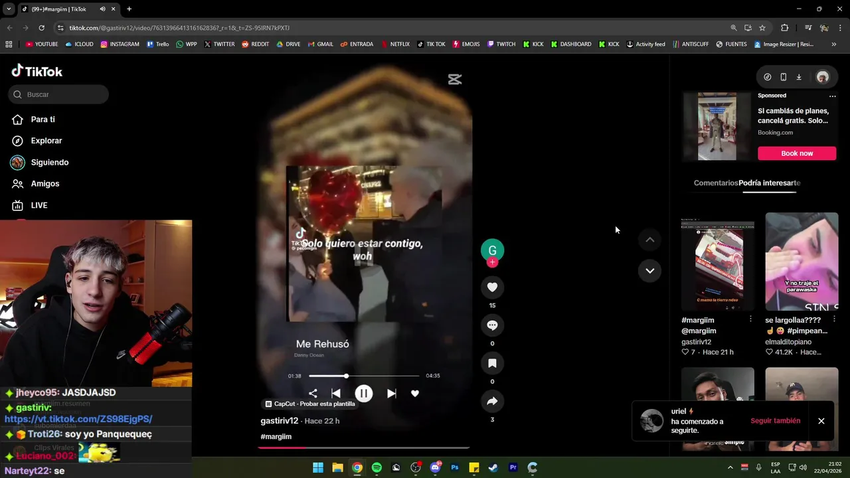
Task: Open the #margiim recommended video thumbnail
Action: (x=717, y=264)
